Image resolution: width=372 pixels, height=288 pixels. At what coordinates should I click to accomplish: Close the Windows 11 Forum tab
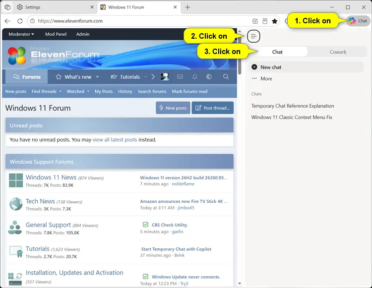click(175, 7)
